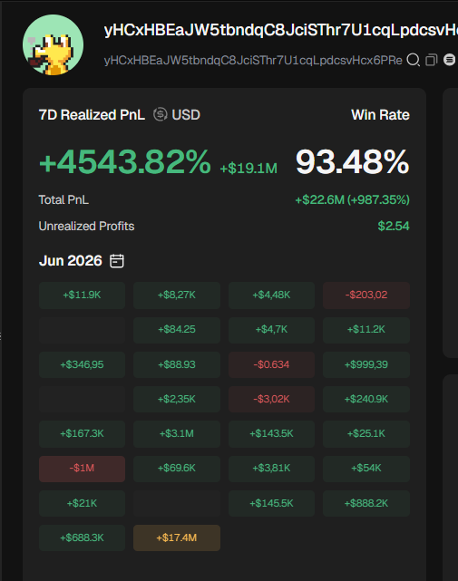This screenshot has height=581, width=458.
Task: Click the wallet name heading at top
Action: pyautogui.click(x=281, y=31)
